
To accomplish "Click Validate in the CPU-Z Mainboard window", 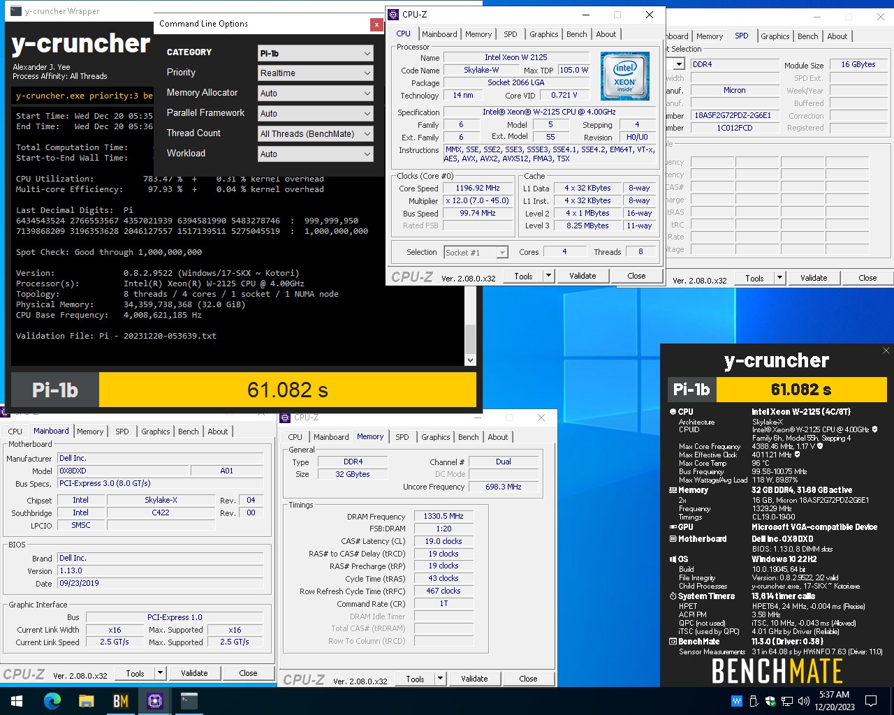I will [194, 673].
